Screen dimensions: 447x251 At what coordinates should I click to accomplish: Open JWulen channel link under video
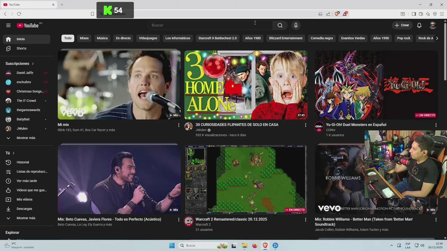[x=201, y=130]
